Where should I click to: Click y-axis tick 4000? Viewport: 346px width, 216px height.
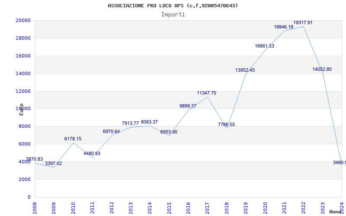click(25, 162)
